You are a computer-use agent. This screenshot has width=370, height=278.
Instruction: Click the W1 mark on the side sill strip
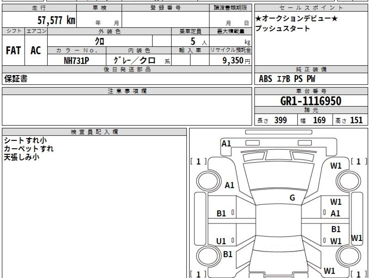pyautogui.click(x=357, y=238)
